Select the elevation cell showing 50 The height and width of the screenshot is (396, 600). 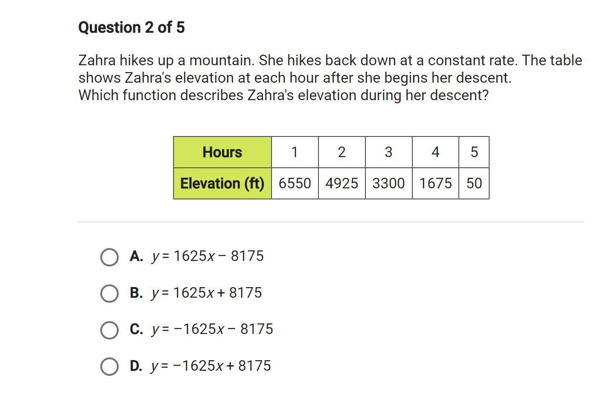coord(474,183)
